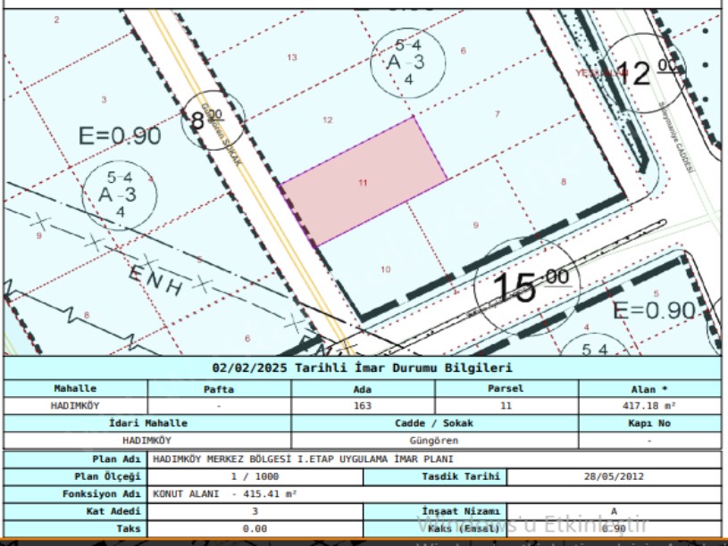This screenshot has height=546, width=728.
Task: Click the Güngören street name cell
Action: pyautogui.click(x=434, y=440)
